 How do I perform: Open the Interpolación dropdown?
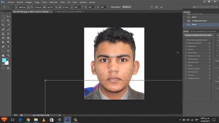click(x=127, y=7)
